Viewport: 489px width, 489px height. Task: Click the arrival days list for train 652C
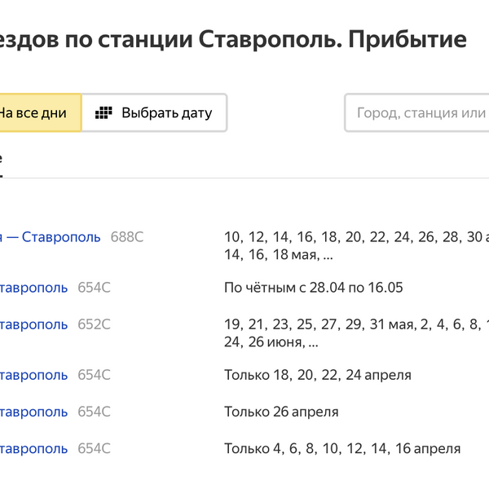(356, 333)
